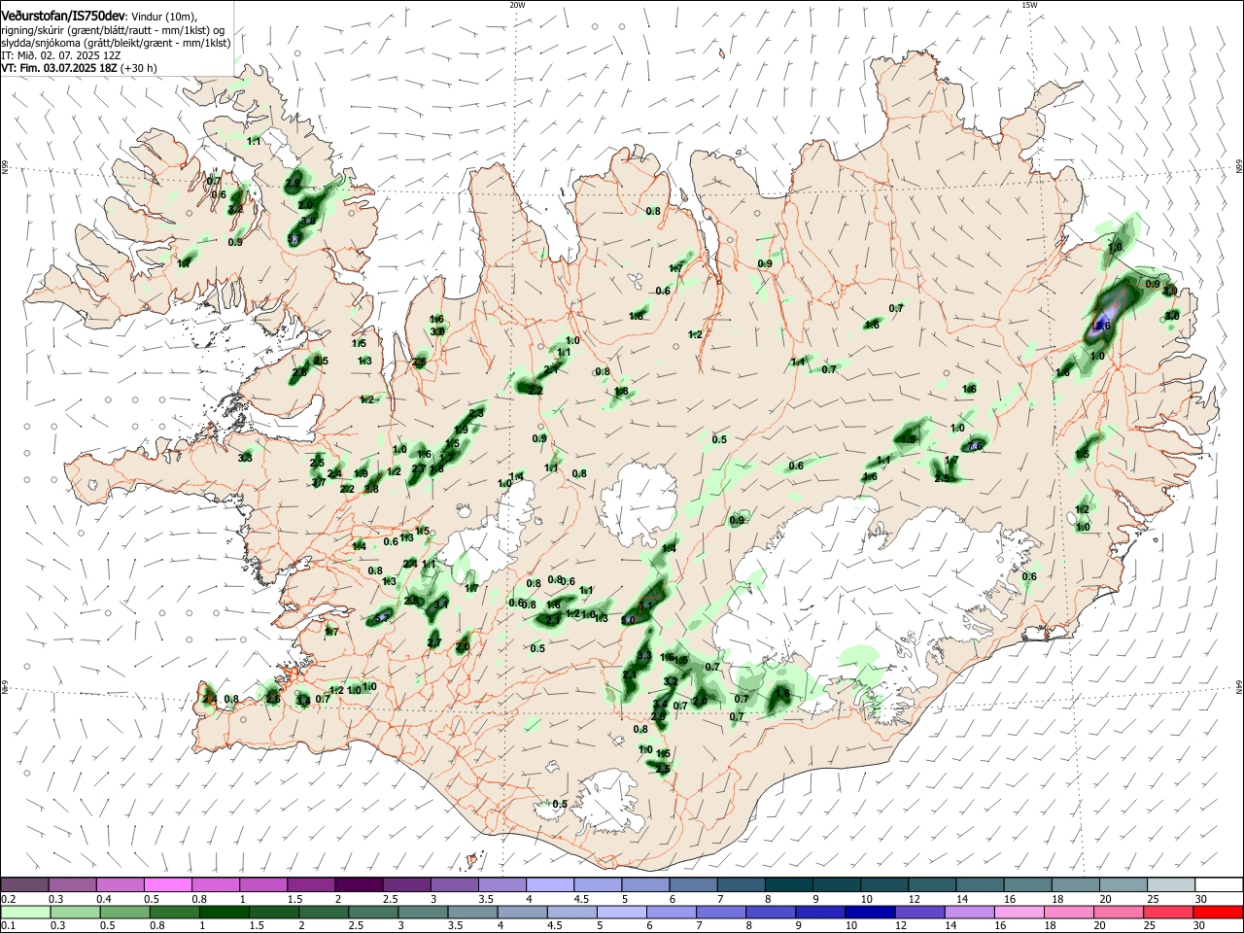Click the 30 label on the upper legend
Image resolution: width=1244 pixels, height=933 pixels.
1201,899
